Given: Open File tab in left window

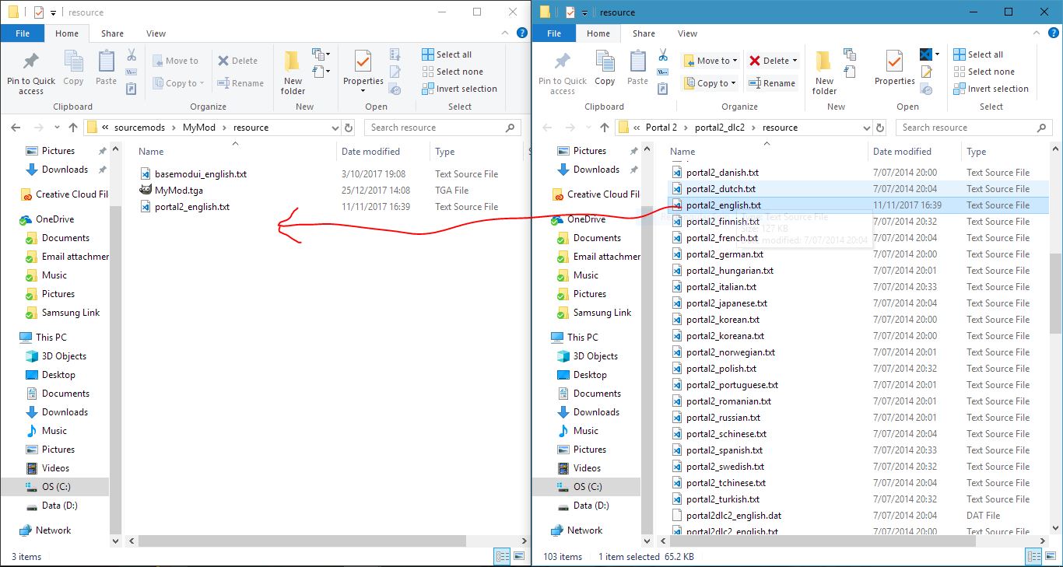Looking at the screenshot, I should (x=23, y=33).
